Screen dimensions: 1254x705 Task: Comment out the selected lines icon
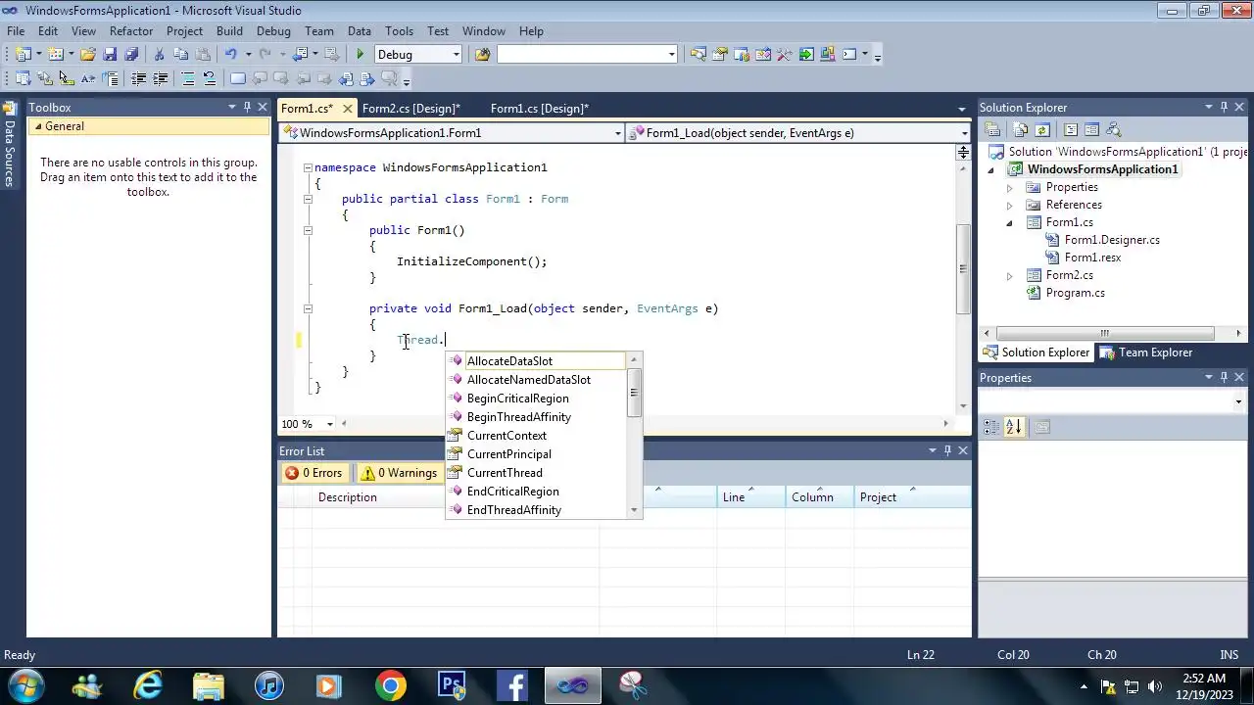[188, 79]
